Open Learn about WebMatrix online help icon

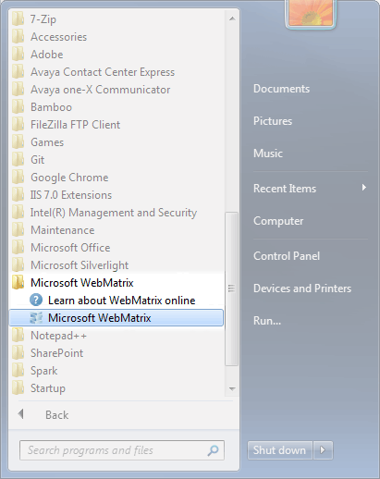36,301
